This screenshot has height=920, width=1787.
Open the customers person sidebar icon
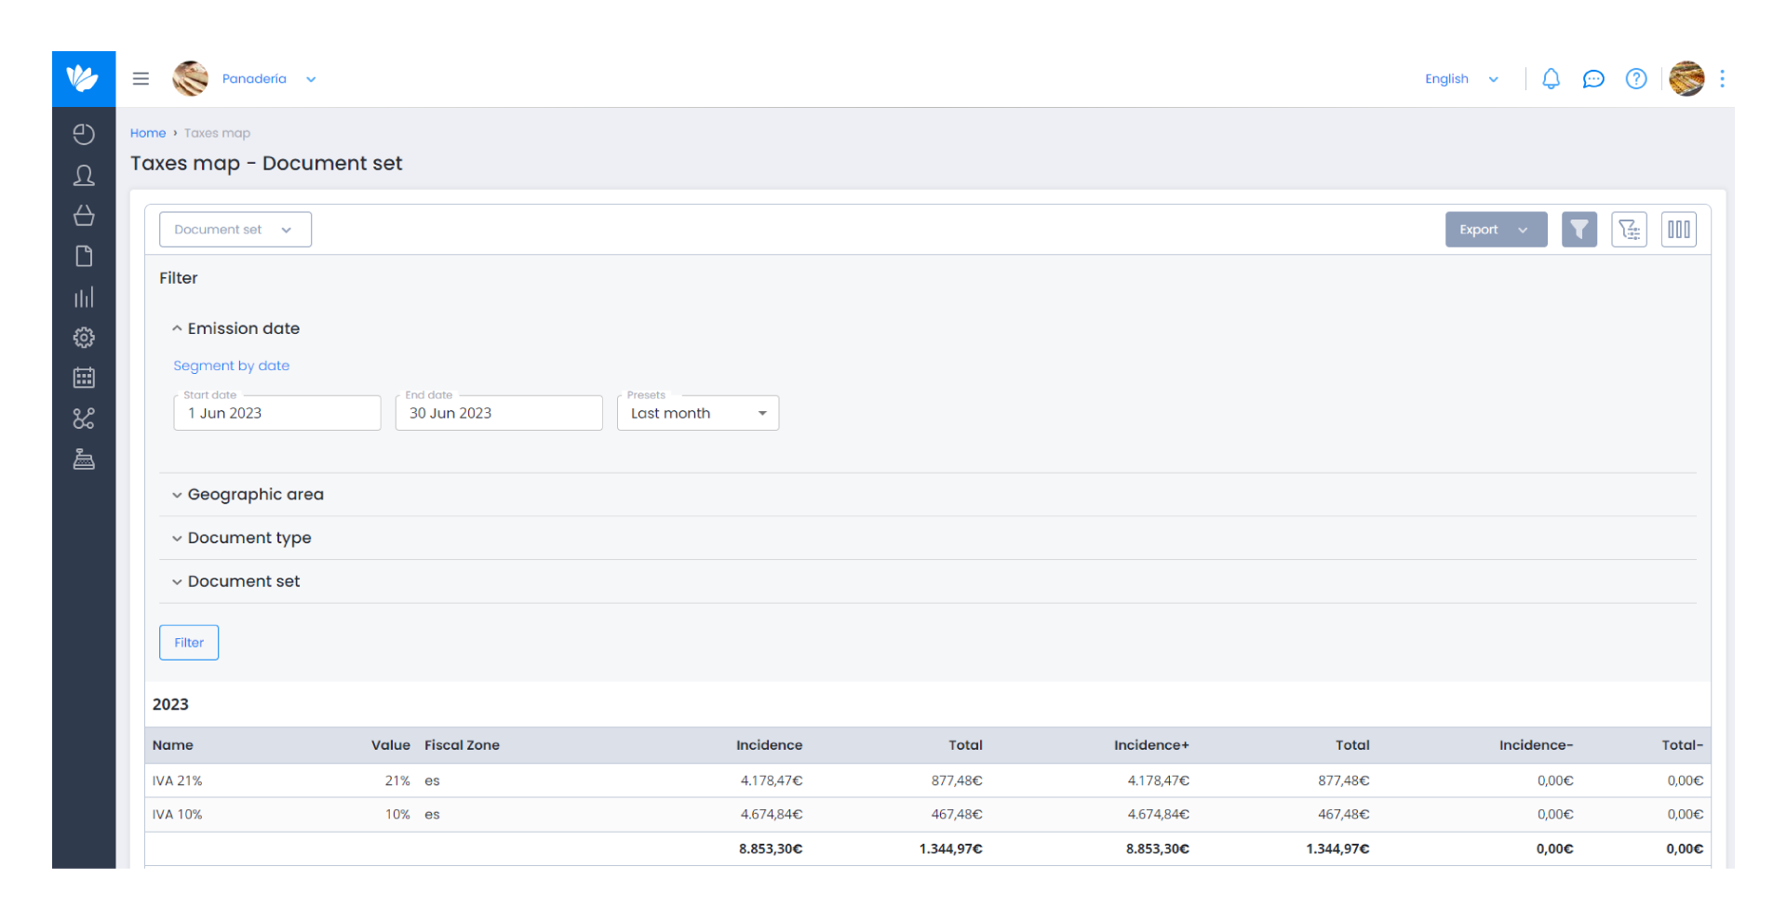84,176
